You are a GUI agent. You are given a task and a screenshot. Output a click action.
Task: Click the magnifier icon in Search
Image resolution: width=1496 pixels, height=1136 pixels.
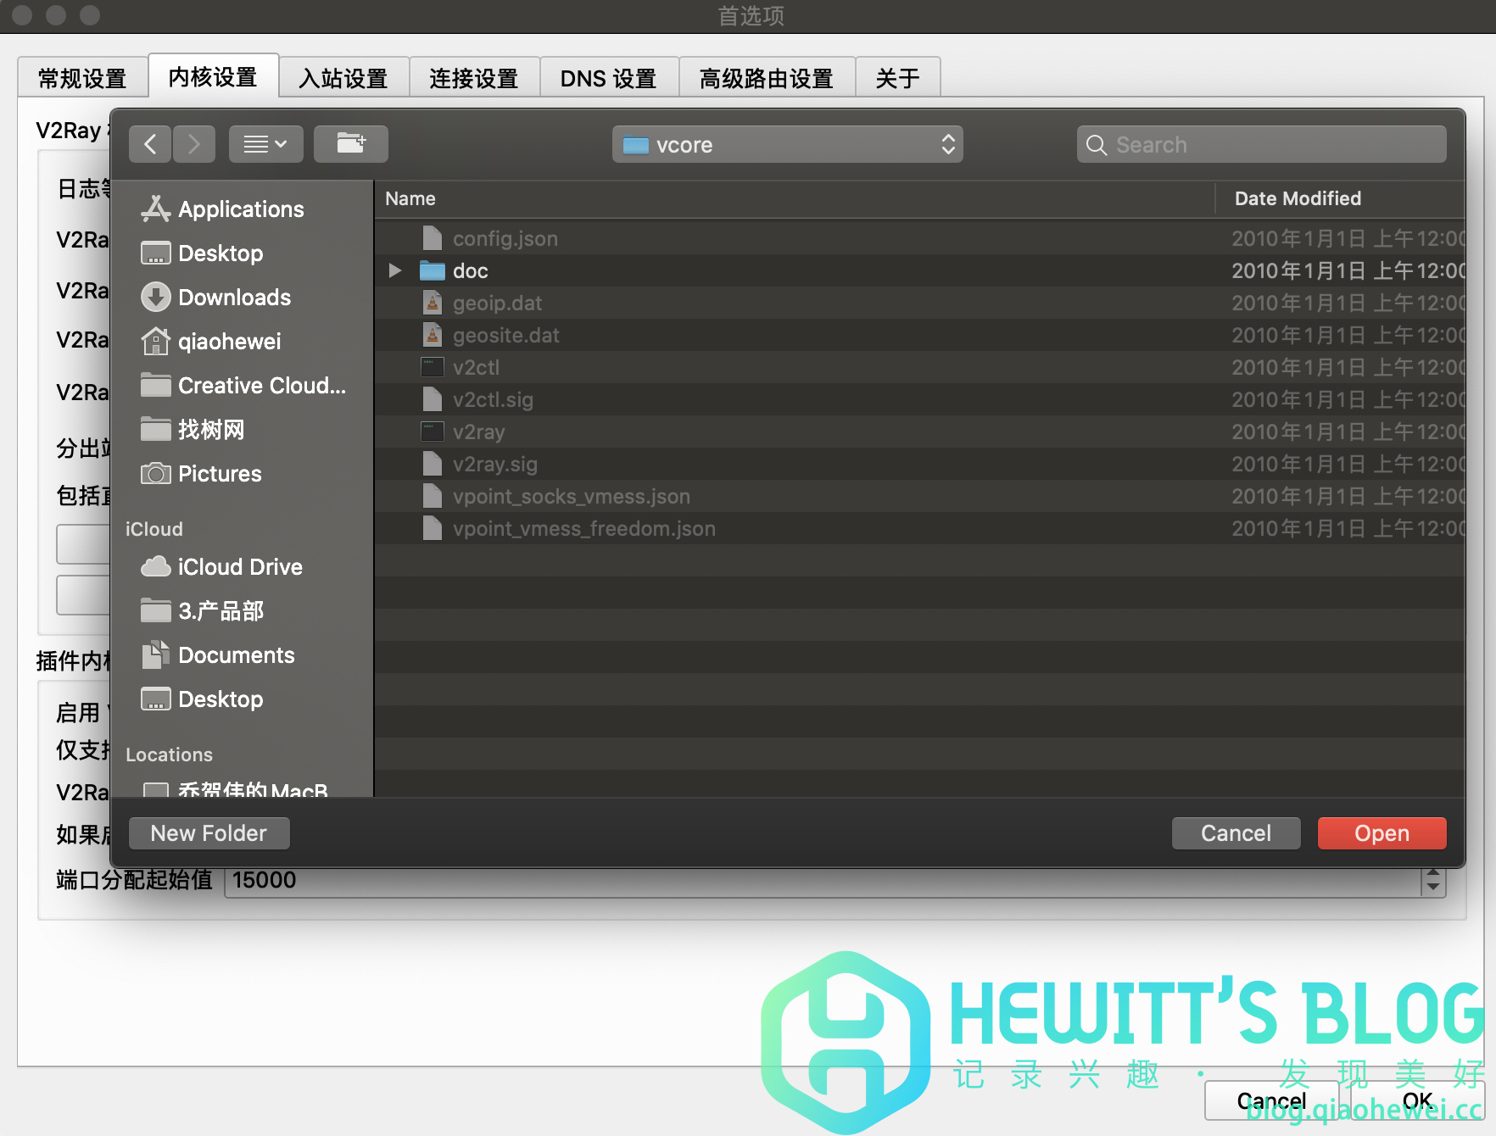1097,145
